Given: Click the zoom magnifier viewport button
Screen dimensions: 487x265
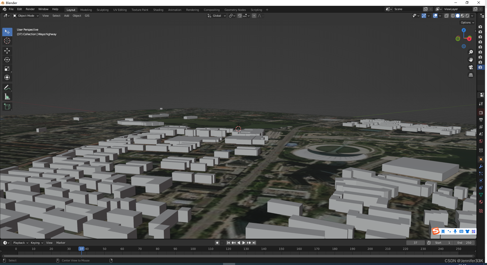Looking at the screenshot, I should (x=471, y=52).
